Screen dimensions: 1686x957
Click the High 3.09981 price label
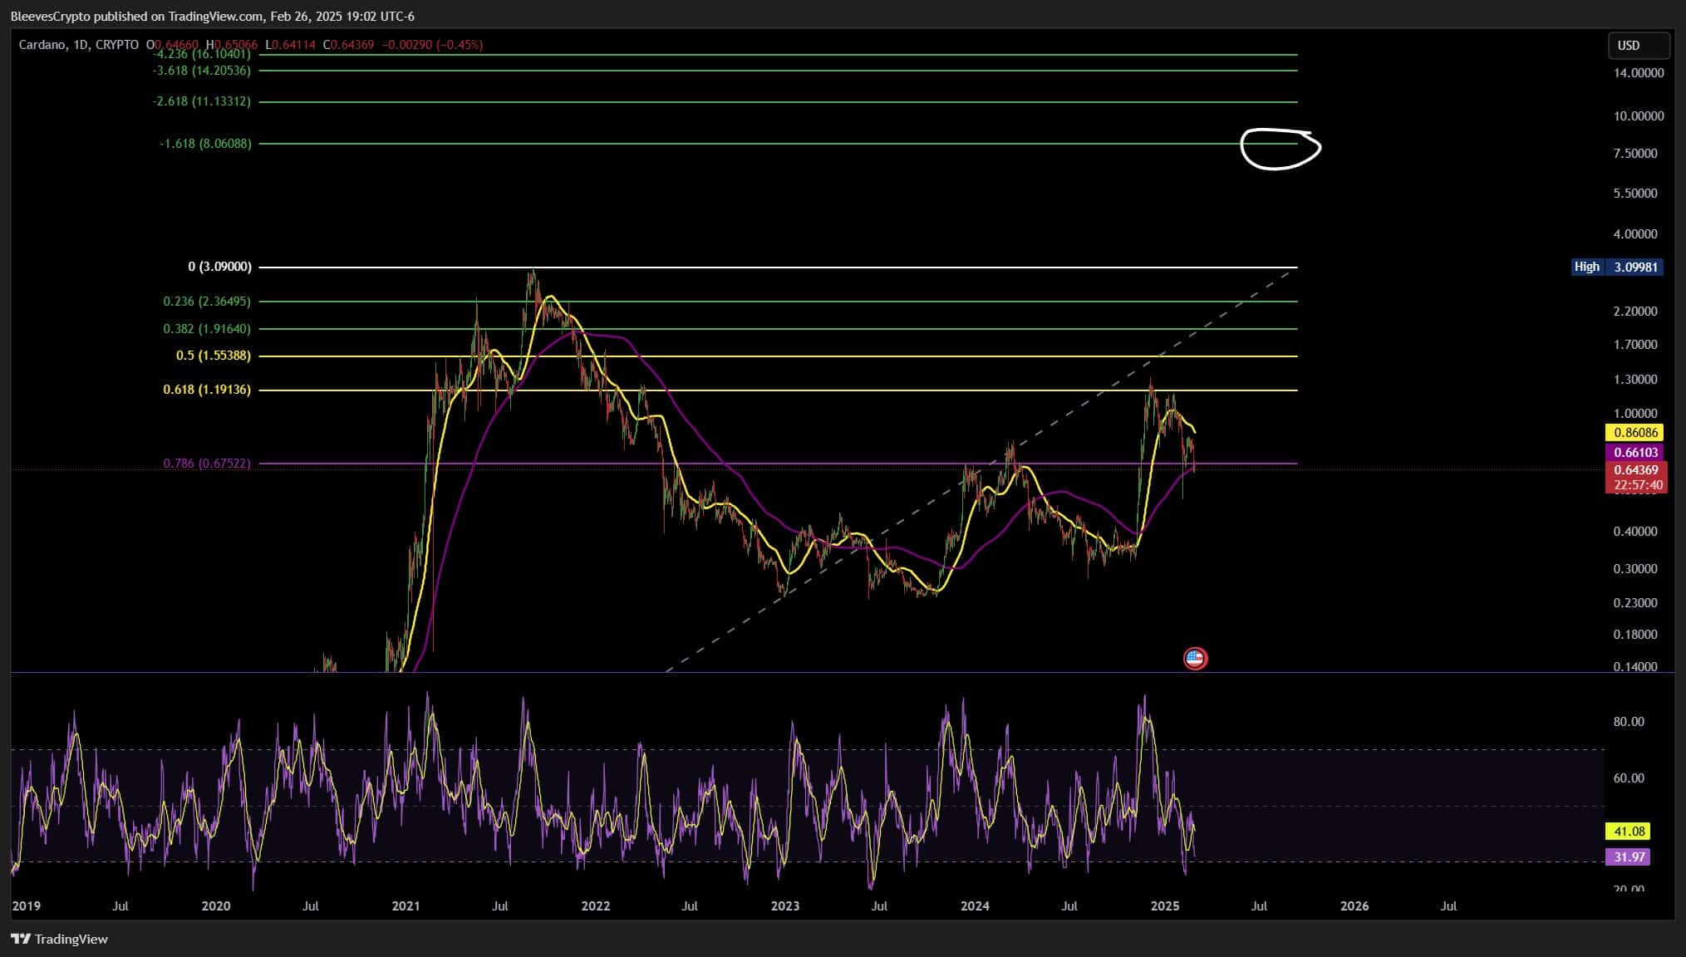pyautogui.click(x=1616, y=267)
